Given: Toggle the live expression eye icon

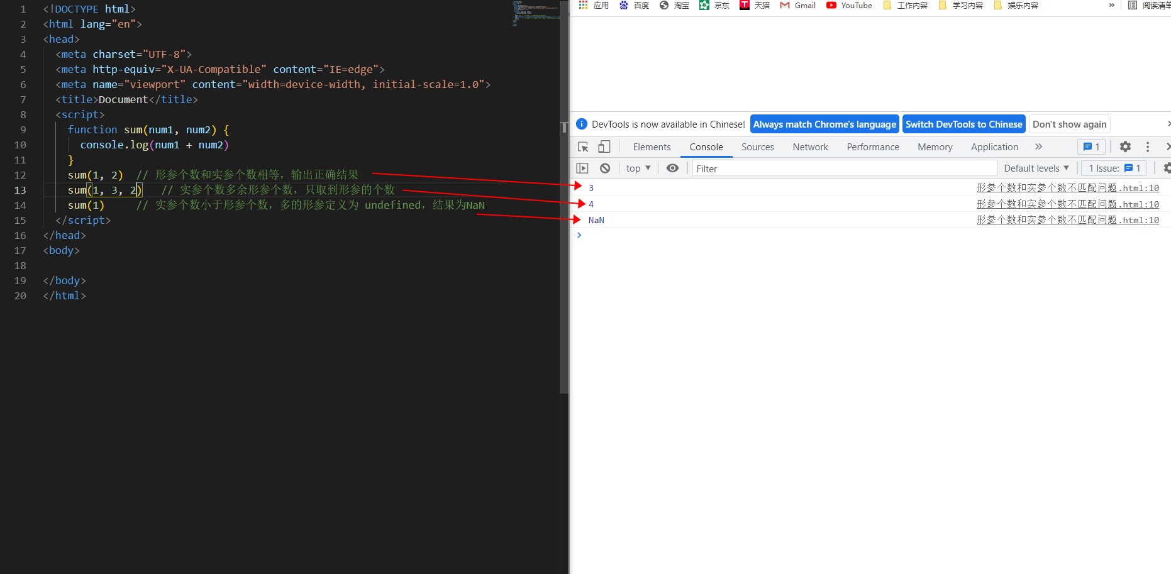Looking at the screenshot, I should click(672, 168).
